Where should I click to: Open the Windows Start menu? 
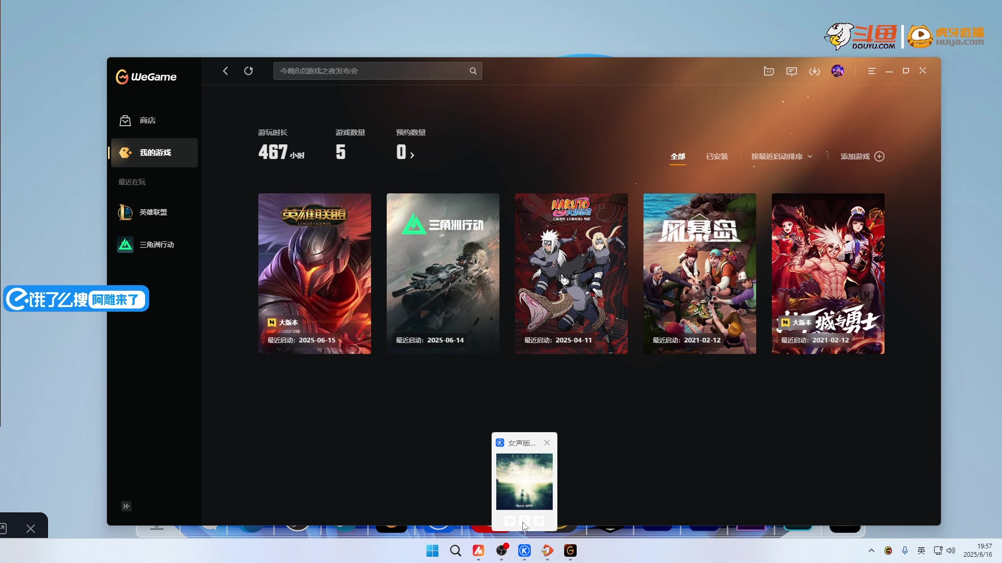coord(433,551)
